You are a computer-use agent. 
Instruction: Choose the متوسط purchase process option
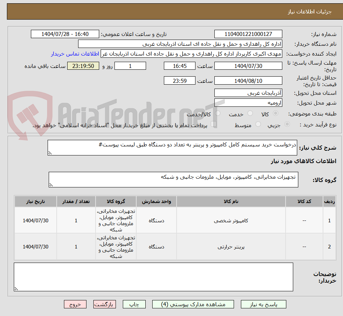point(258,124)
